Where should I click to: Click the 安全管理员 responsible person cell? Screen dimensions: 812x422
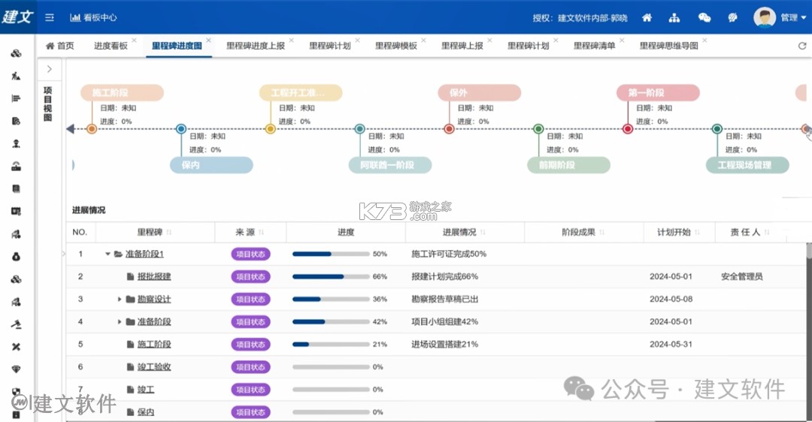pos(742,276)
